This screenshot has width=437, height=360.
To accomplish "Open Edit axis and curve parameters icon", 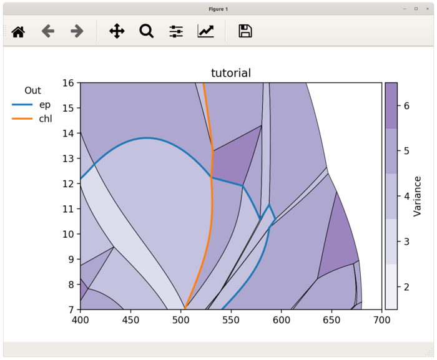I will tap(205, 31).
